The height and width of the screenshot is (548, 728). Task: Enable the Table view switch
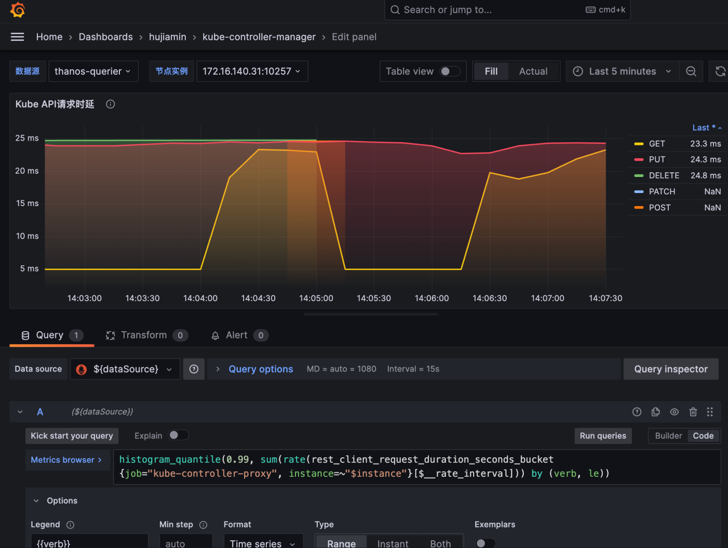pyautogui.click(x=449, y=71)
